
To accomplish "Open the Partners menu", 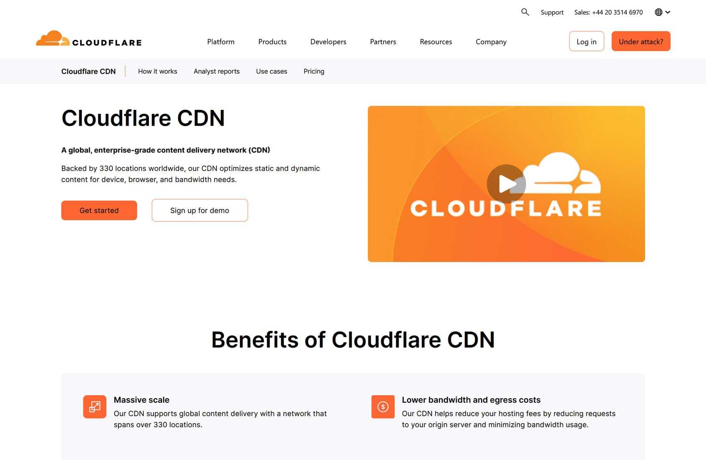I will (383, 42).
